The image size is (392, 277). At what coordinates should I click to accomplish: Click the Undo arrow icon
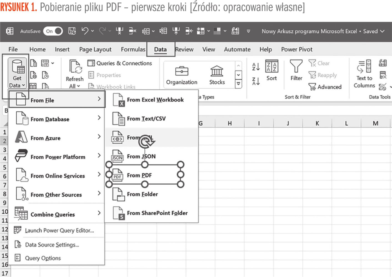[x=85, y=31]
